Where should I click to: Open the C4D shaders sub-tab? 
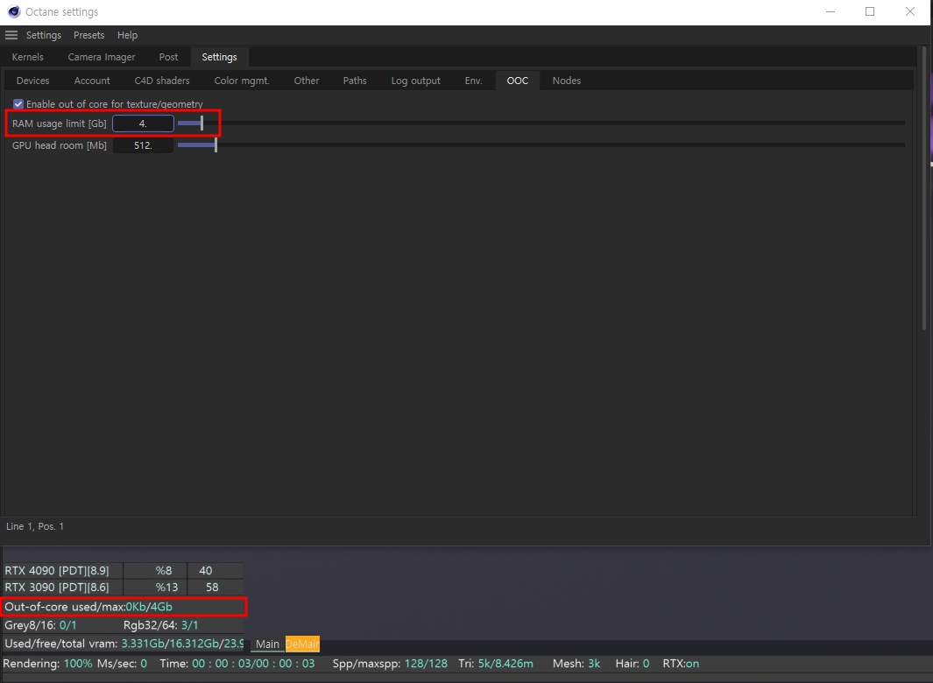pyautogui.click(x=162, y=81)
